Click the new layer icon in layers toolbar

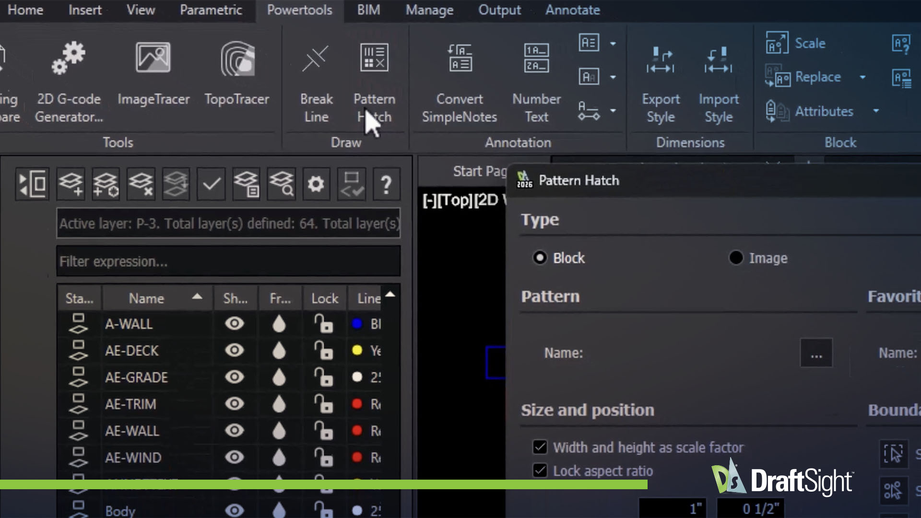point(71,184)
